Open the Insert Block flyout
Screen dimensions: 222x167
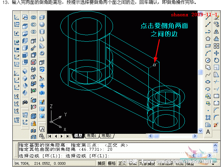pyautogui.click(x=208, y=96)
